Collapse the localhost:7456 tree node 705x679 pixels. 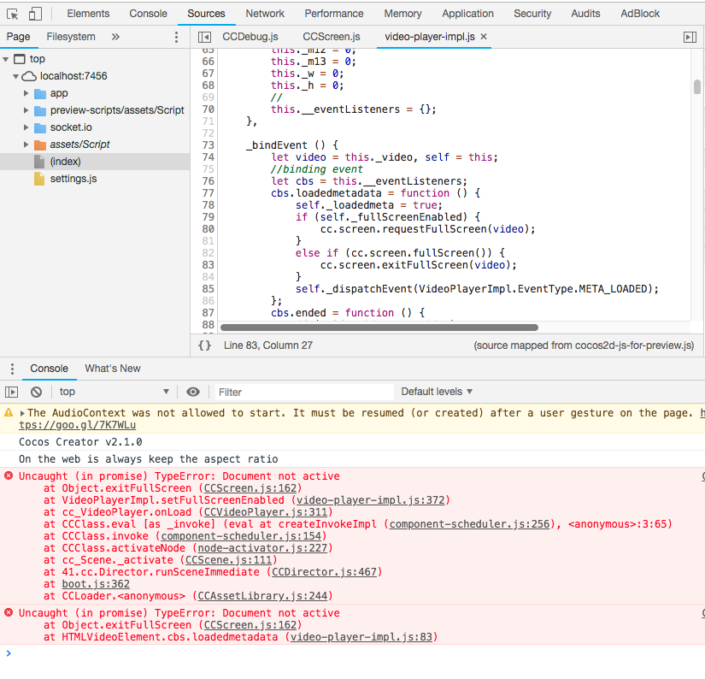[15, 76]
